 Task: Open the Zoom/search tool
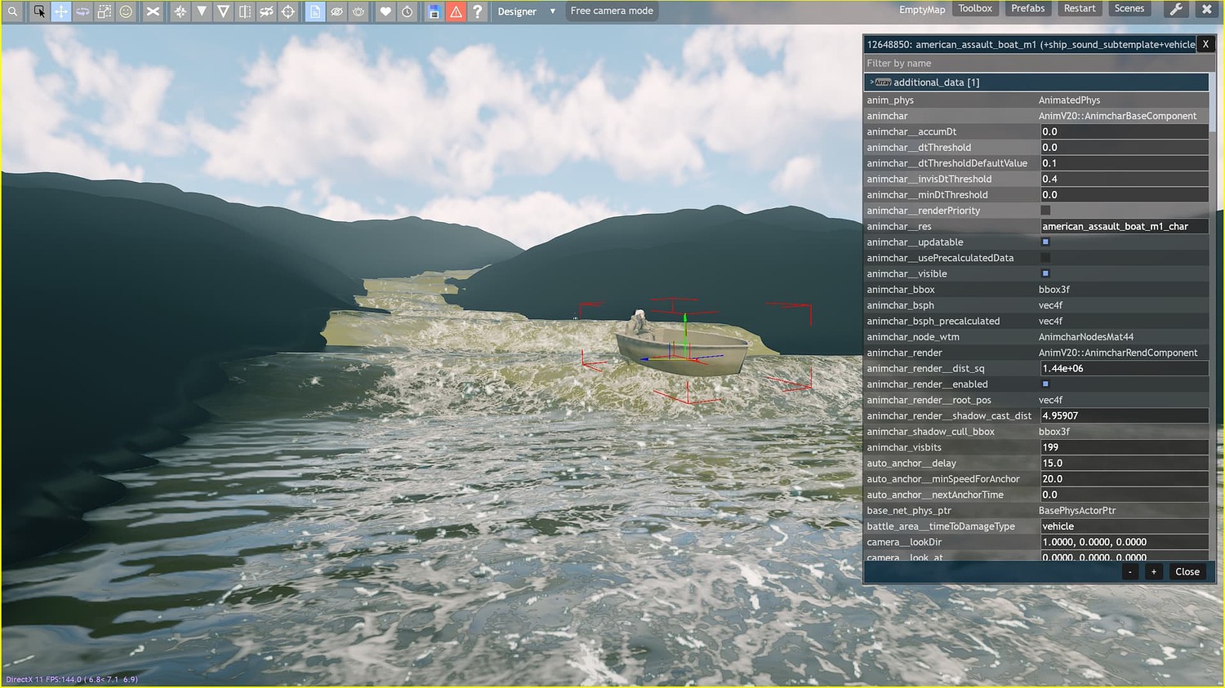click(13, 11)
